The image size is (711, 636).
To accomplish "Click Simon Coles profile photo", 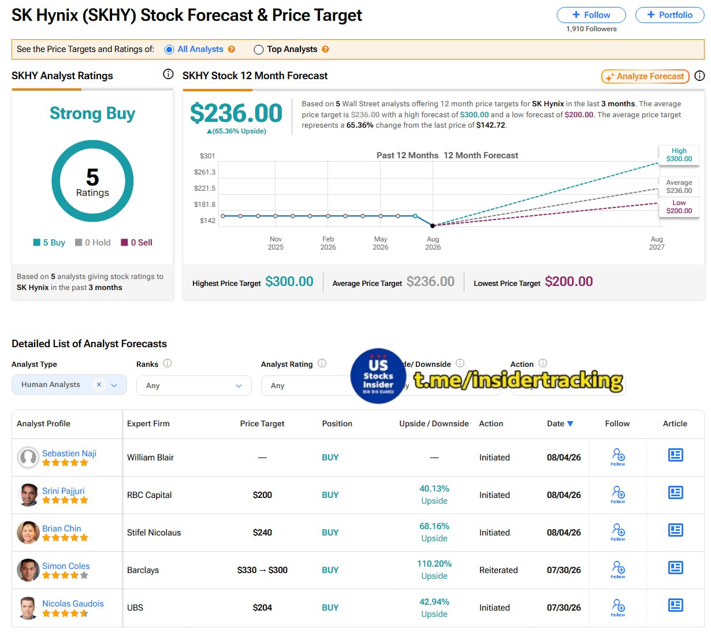I will pyautogui.click(x=28, y=570).
